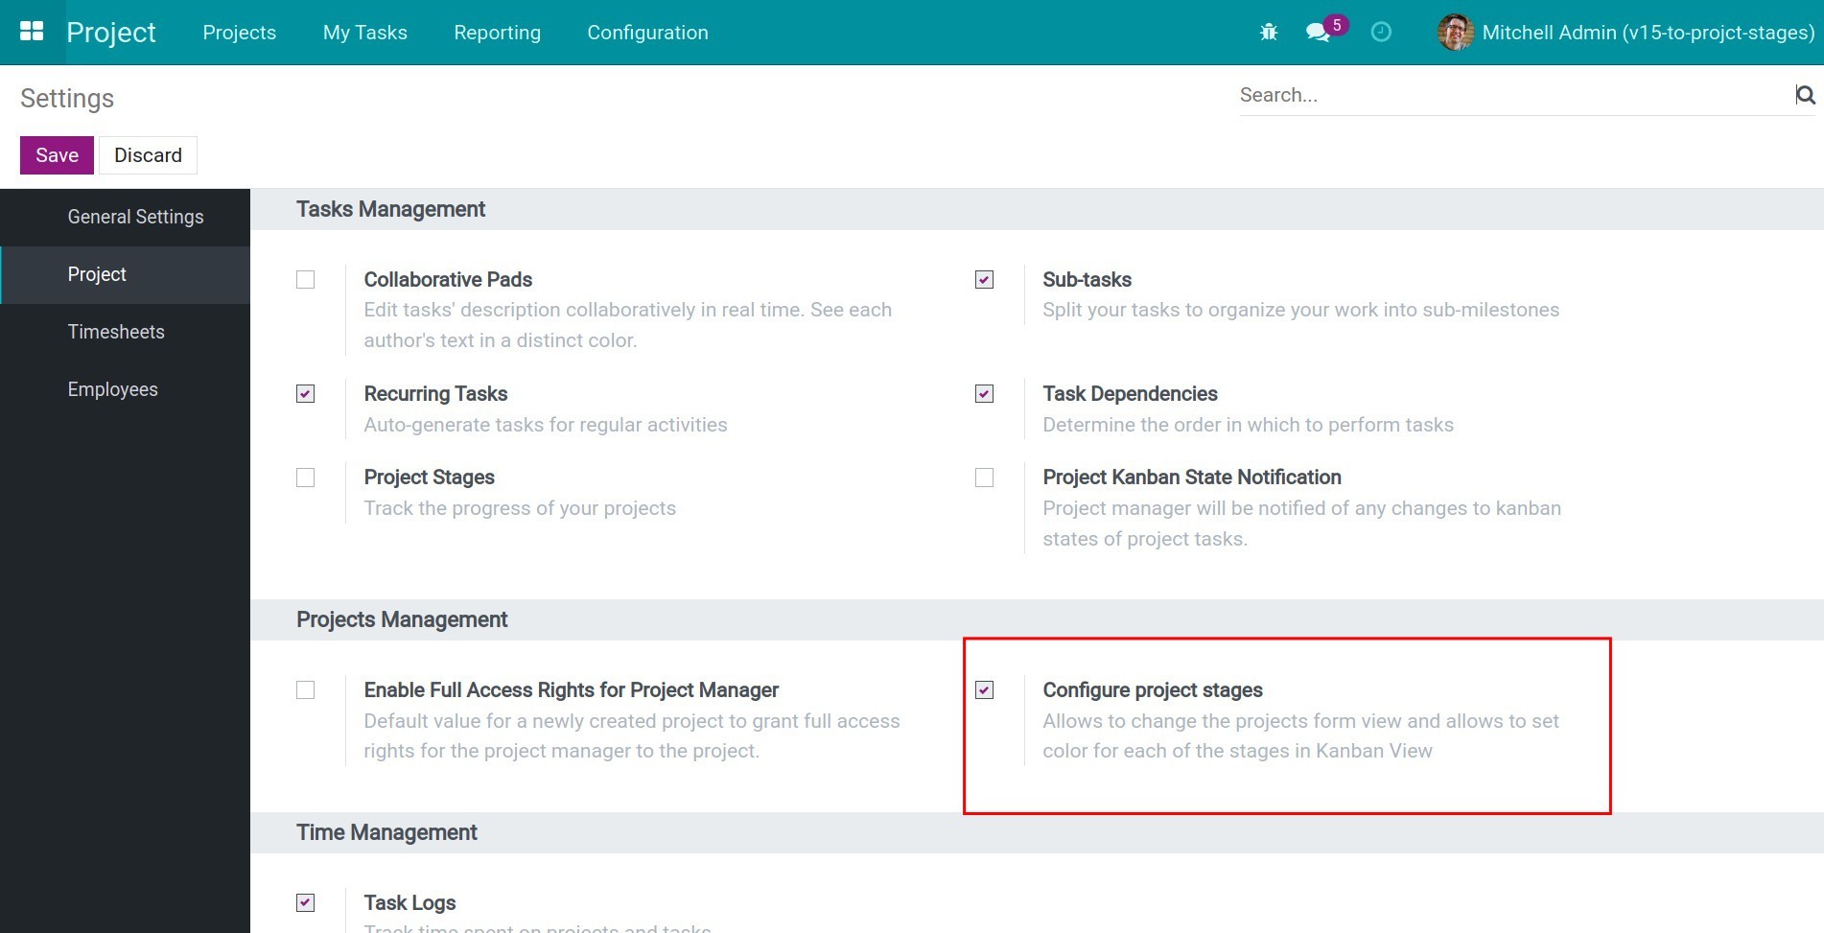The width and height of the screenshot is (1824, 933).
Task: Open the Projects menu
Action: [239, 33]
